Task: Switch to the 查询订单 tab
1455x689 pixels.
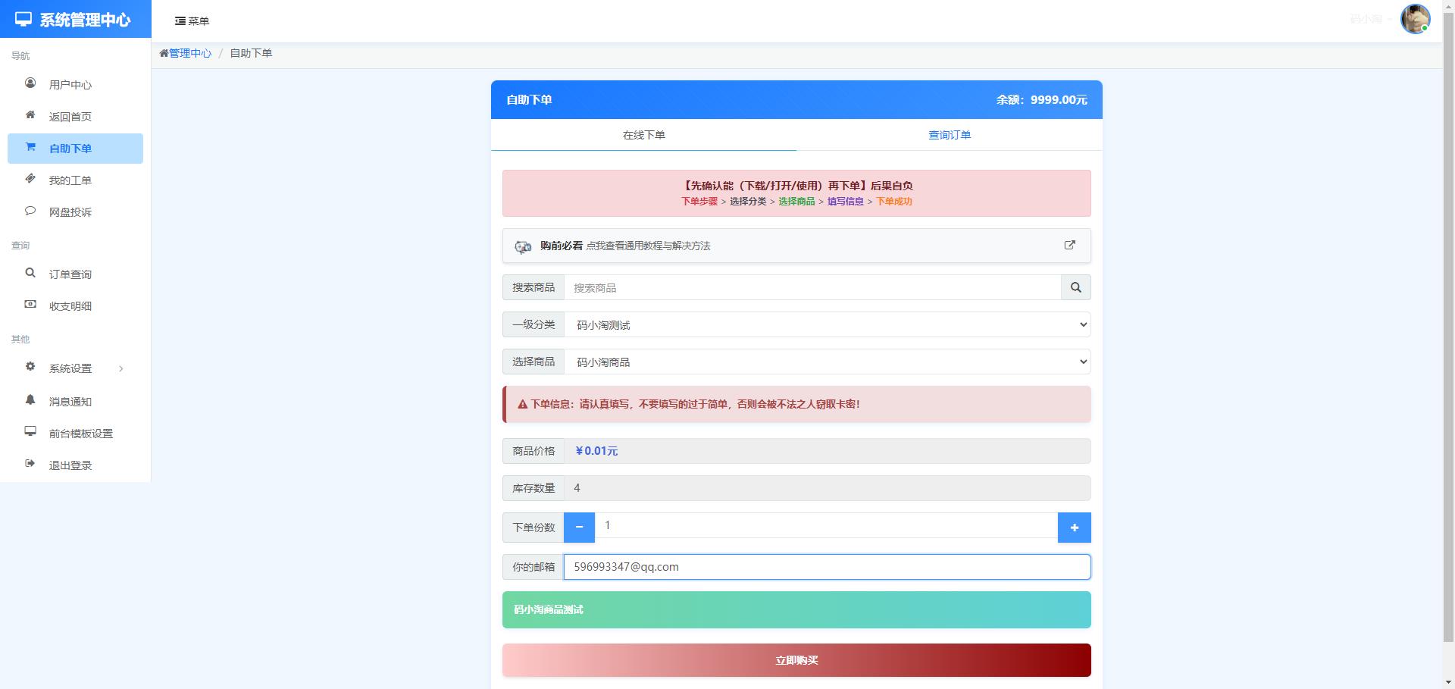Action: click(x=949, y=135)
